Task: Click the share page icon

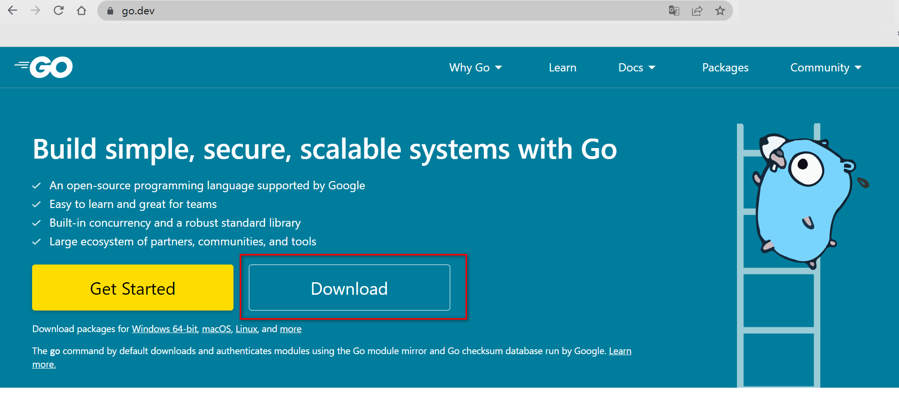Action: 697,11
